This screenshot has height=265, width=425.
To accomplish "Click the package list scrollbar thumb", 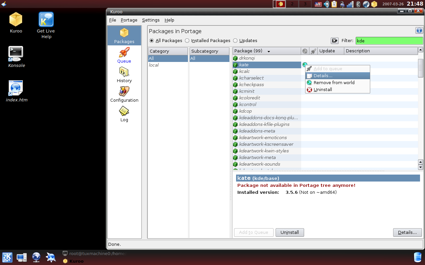I will [421, 68].
